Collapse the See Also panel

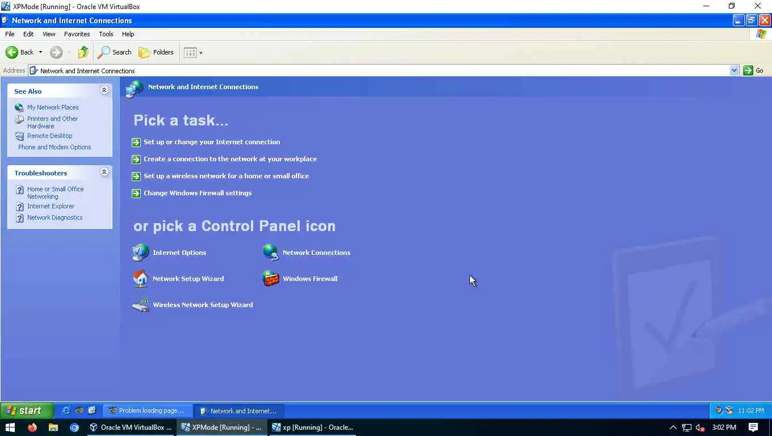coord(104,90)
